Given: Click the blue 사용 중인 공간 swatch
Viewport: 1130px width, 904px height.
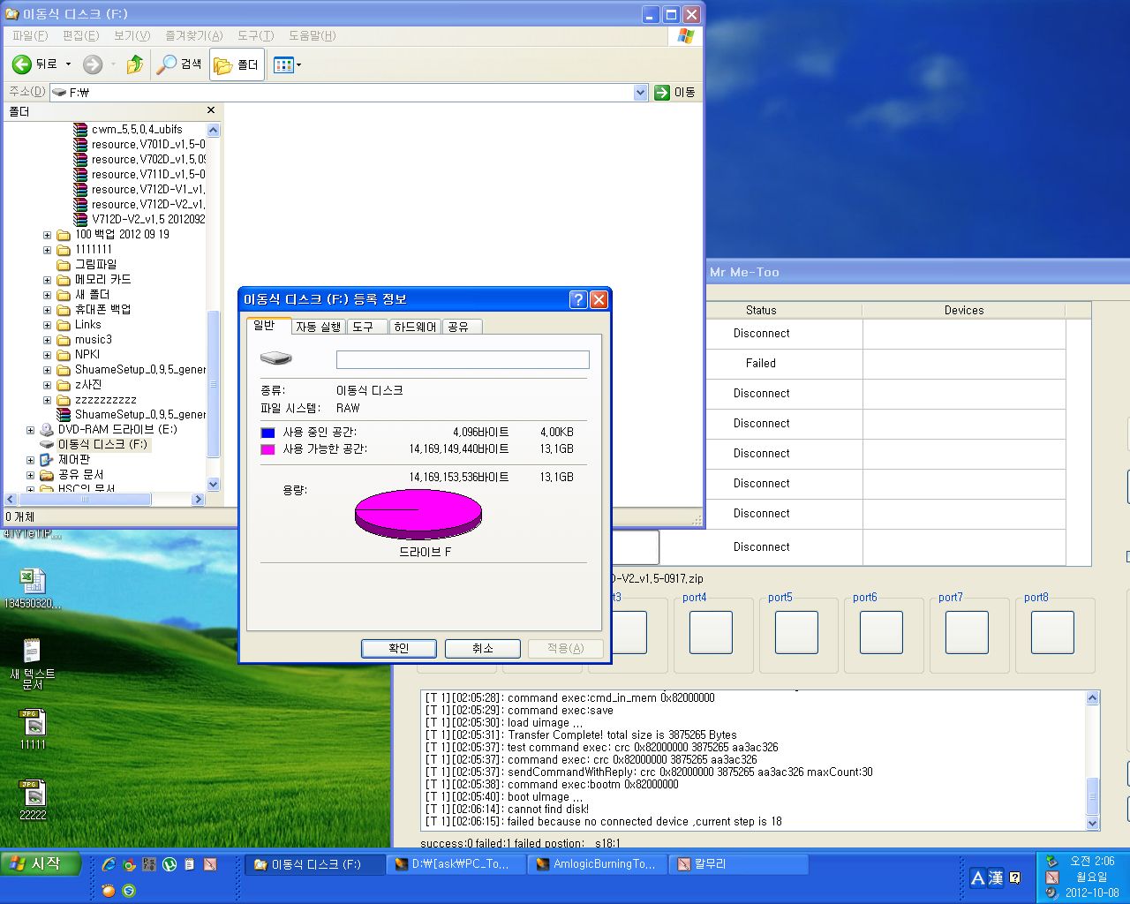Looking at the screenshot, I should click(x=267, y=433).
